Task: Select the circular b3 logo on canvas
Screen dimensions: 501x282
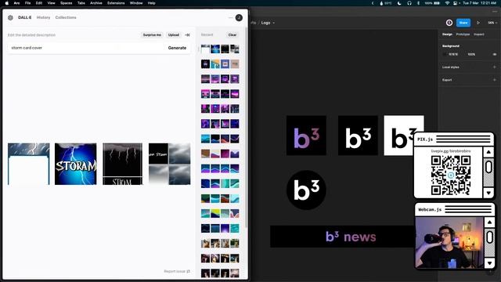Action: [306, 190]
